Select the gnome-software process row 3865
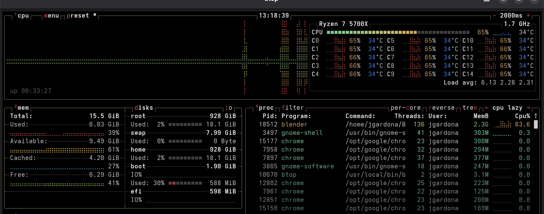 pyautogui.click(x=394, y=166)
